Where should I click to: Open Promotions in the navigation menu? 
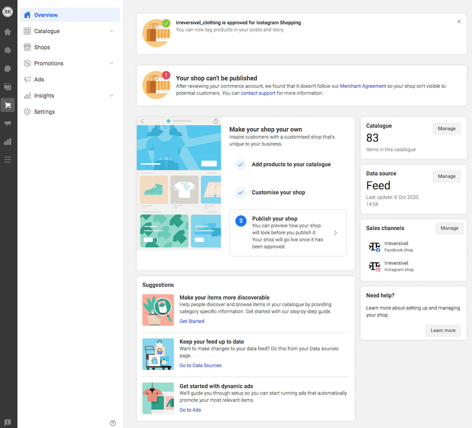click(70, 63)
